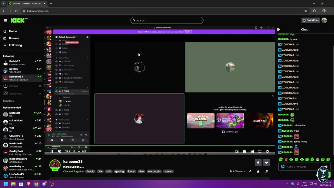Pause the live stream

(x=52, y=151)
